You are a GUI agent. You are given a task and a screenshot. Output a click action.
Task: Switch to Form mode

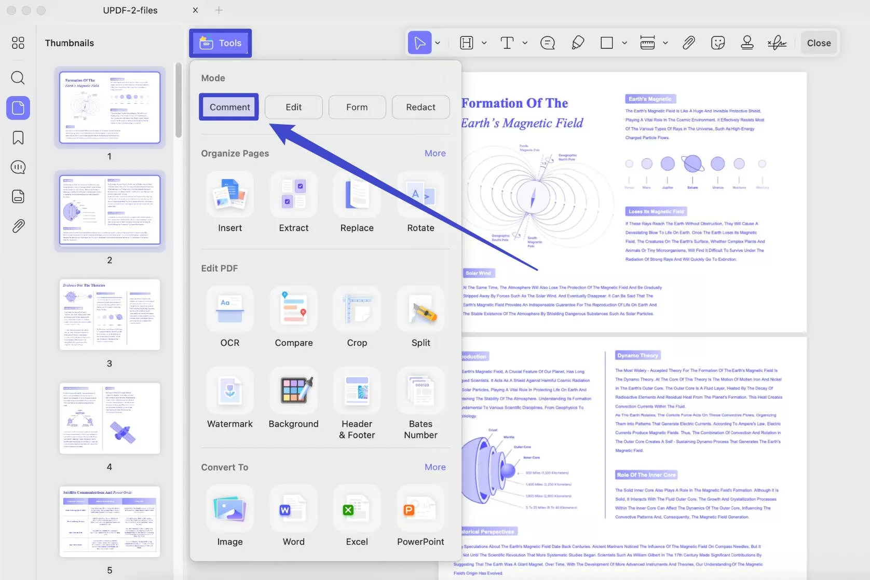pos(357,107)
